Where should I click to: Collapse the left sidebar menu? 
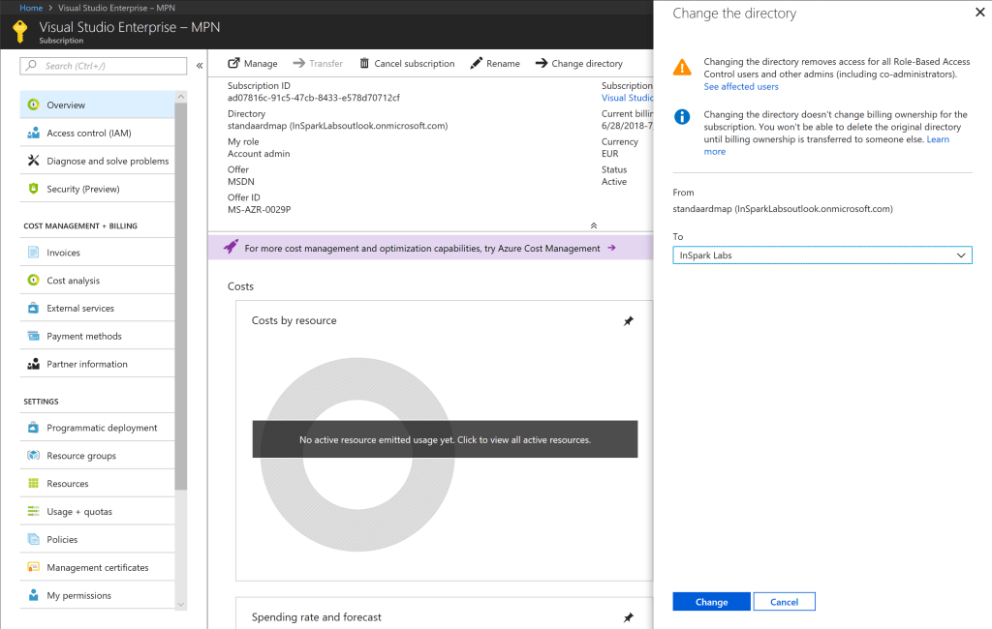pyautogui.click(x=200, y=66)
